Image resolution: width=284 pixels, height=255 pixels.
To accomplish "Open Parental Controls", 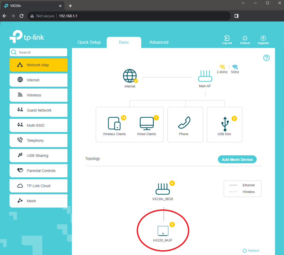I will pos(38,171).
